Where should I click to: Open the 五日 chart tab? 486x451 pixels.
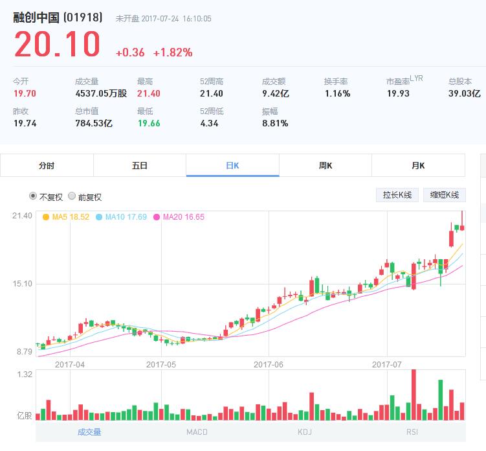coord(140,165)
